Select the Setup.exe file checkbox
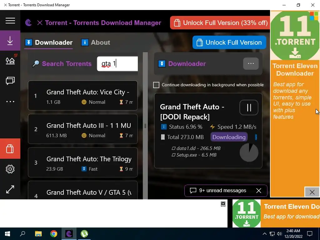The width and height of the screenshot is (320, 240). click(173, 155)
